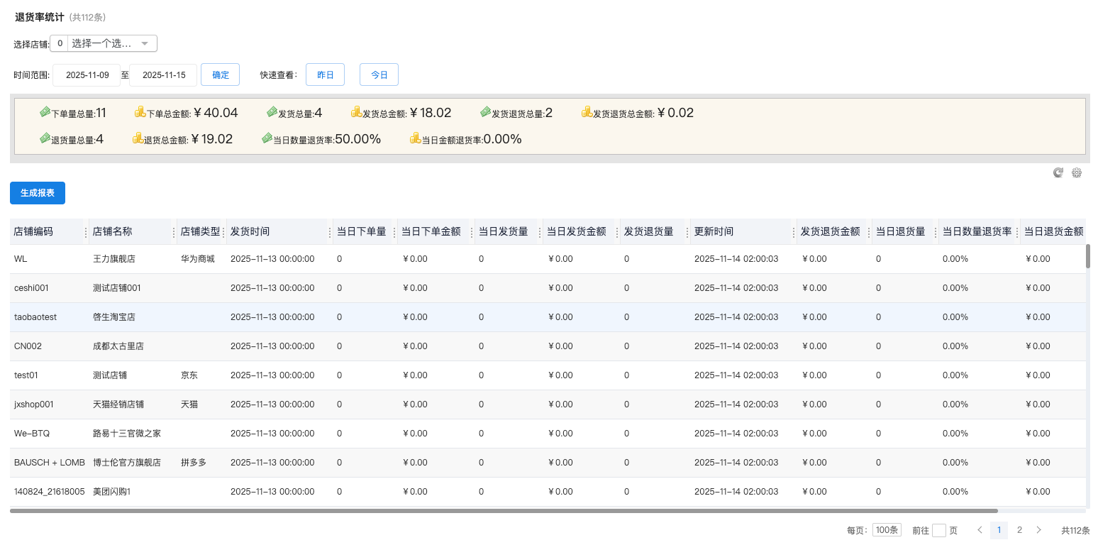Click the 当日退货金额 column header
Viewport: 1098px width, 545px height.
click(1053, 232)
